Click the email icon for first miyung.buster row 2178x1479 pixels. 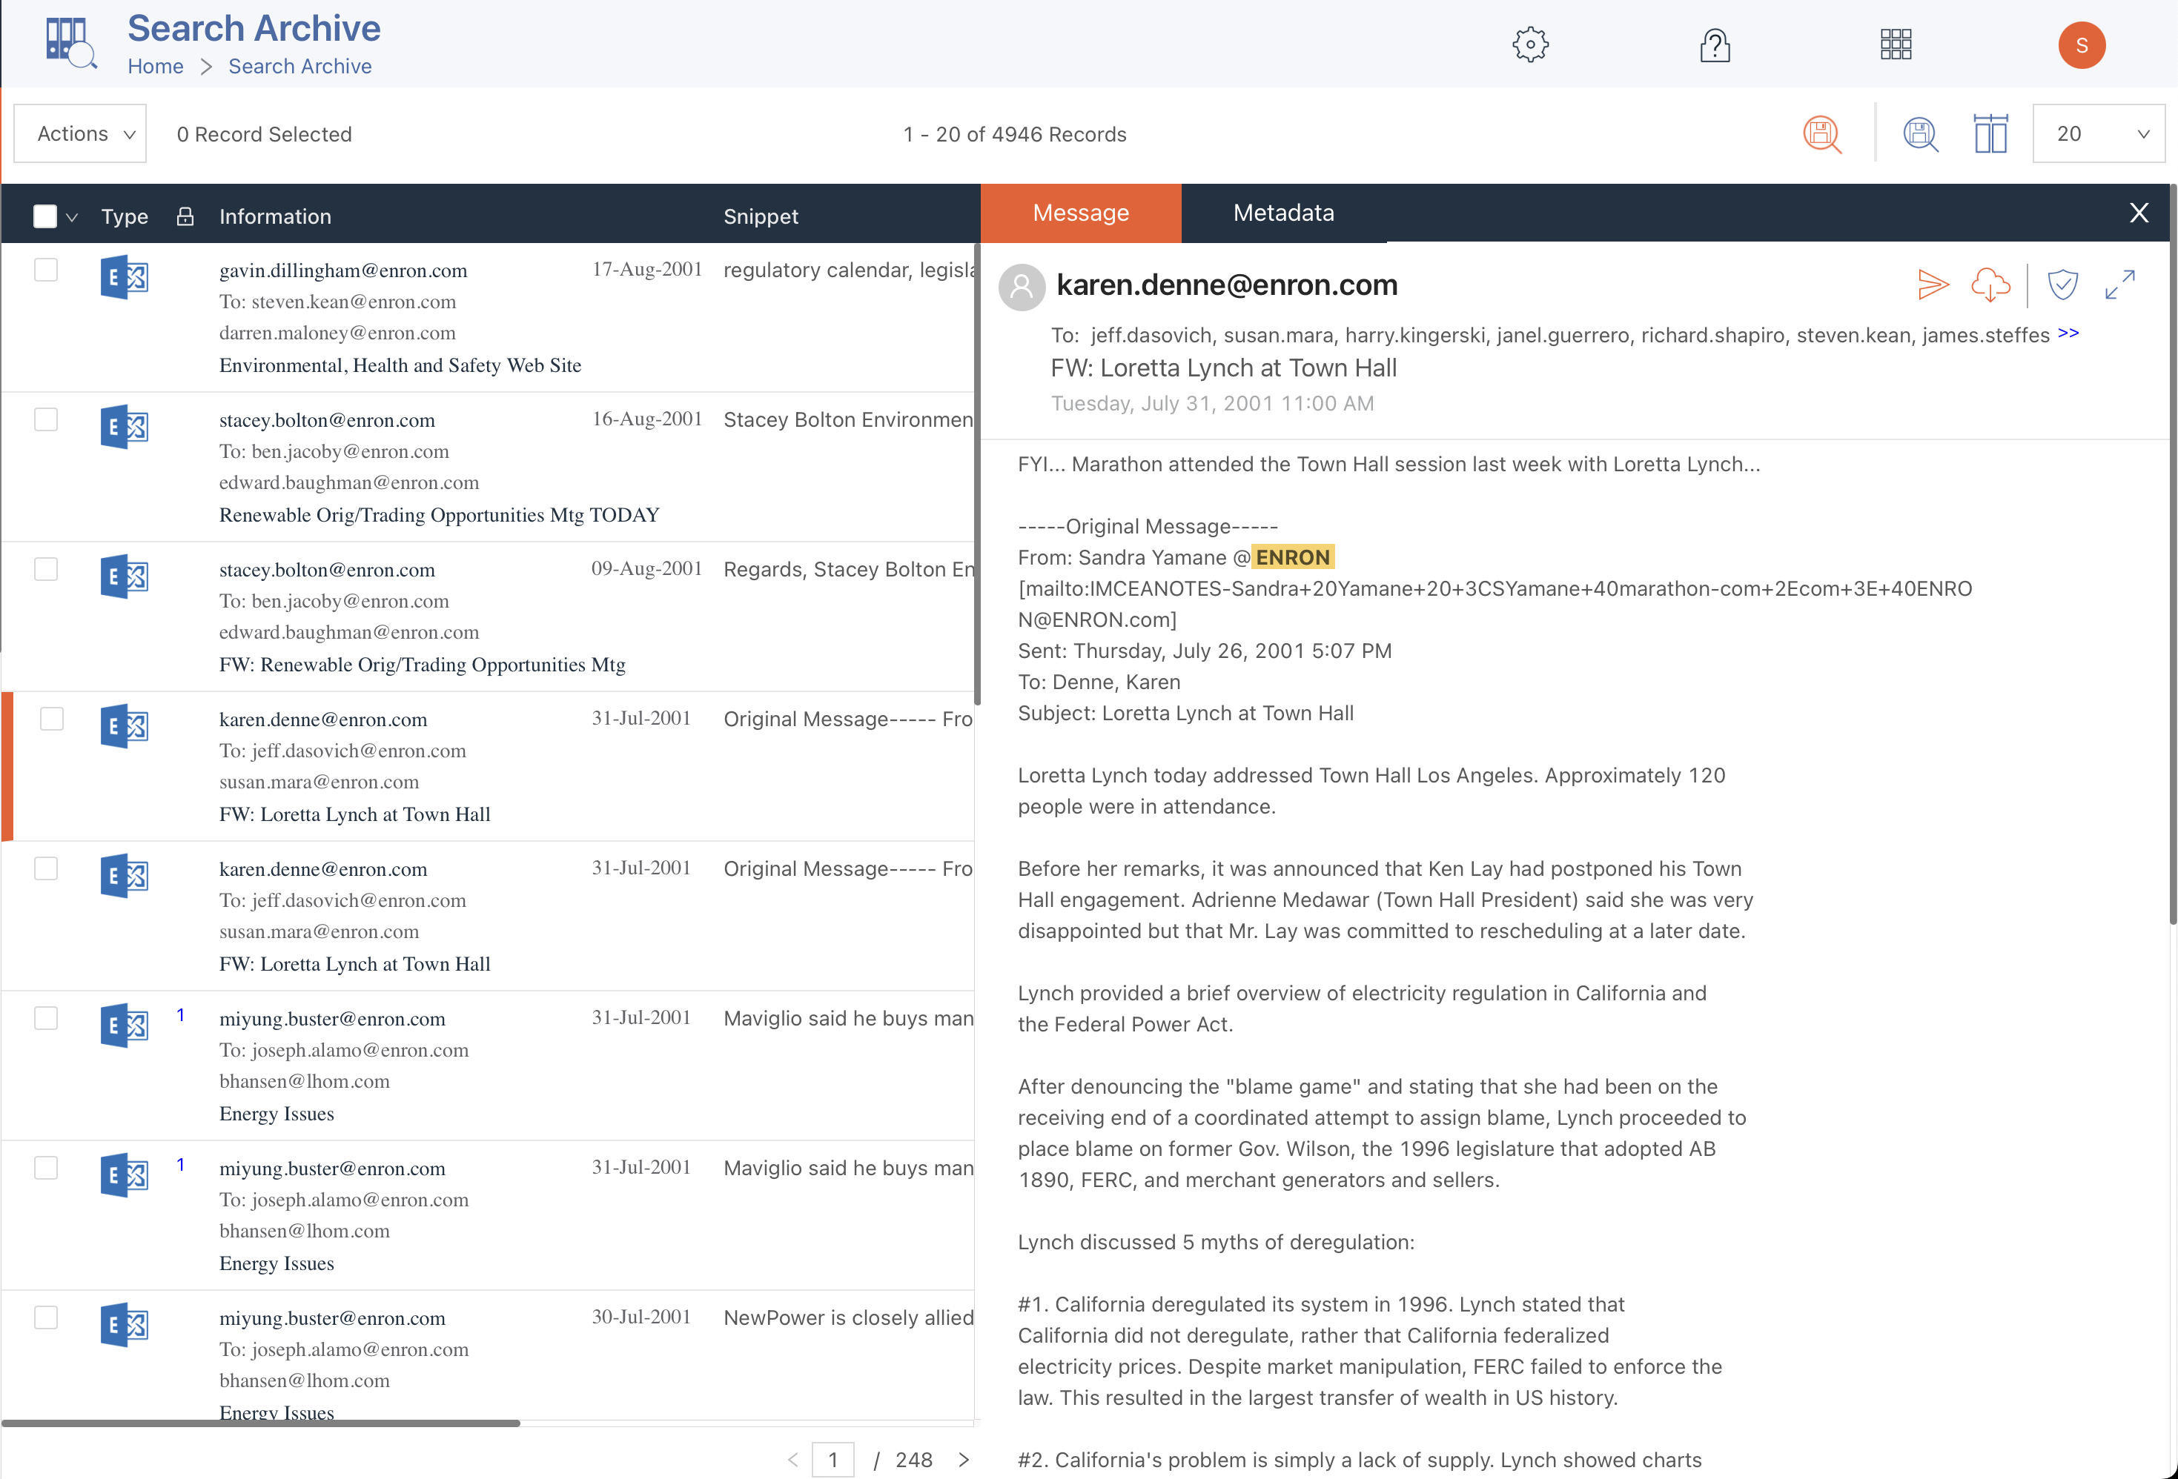click(x=125, y=1026)
